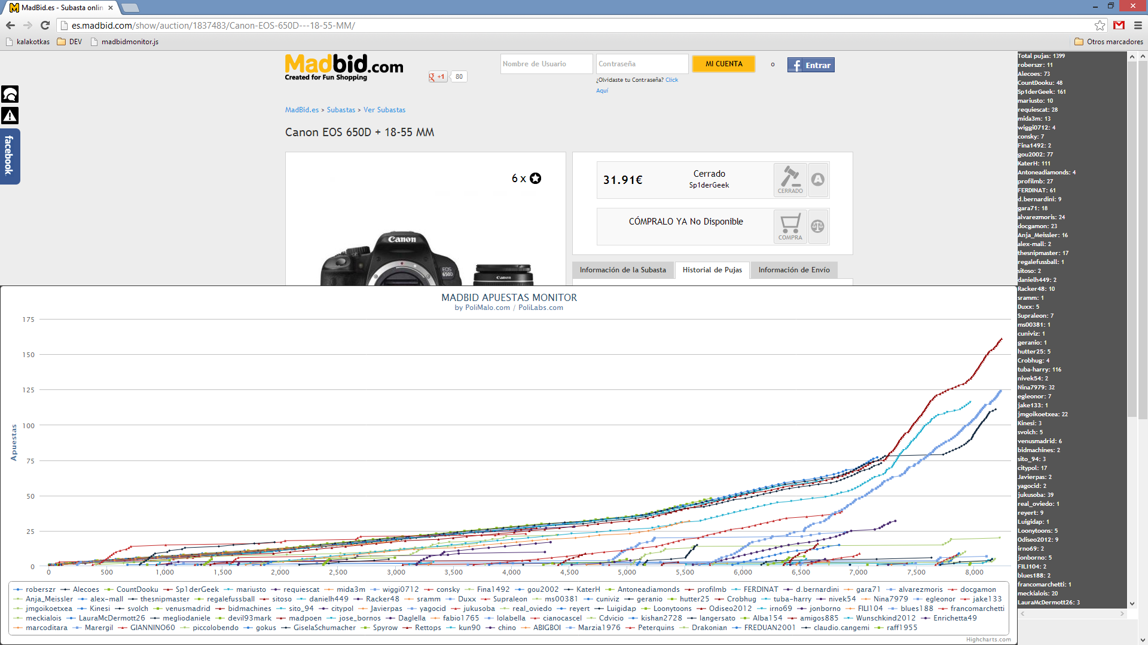
Task: Switch to Información de Envío tab
Action: [x=794, y=270]
